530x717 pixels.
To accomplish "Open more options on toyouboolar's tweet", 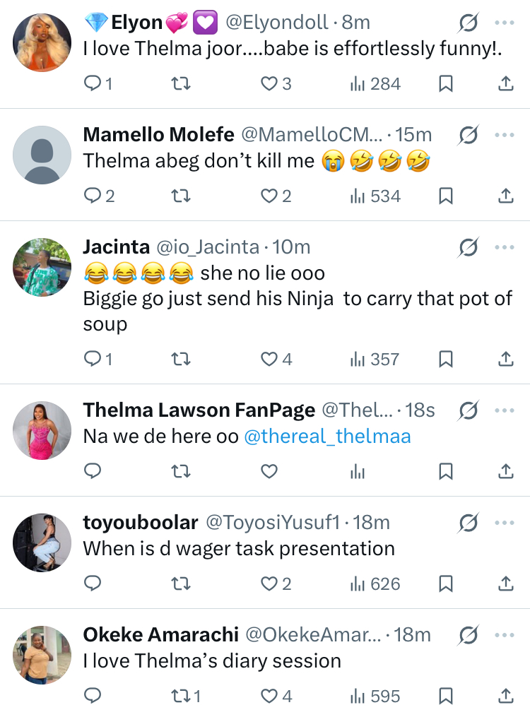I will [x=504, y=523].
